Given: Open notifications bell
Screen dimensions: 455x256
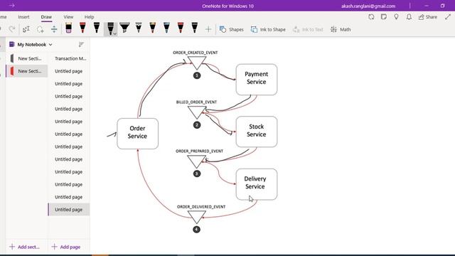Looking at the screenshot, I should pyautogui.click(x=409, y=17).
